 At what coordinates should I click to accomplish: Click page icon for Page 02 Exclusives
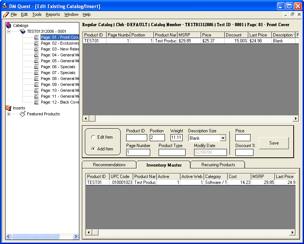click(37, 43)
